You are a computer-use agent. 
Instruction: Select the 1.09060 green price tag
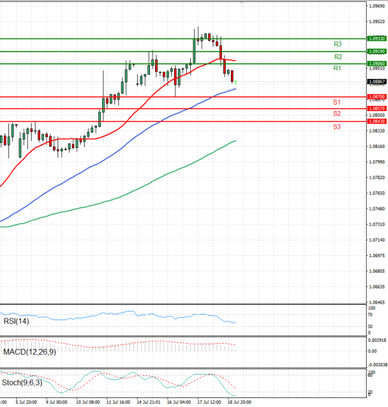pos(376,63)
